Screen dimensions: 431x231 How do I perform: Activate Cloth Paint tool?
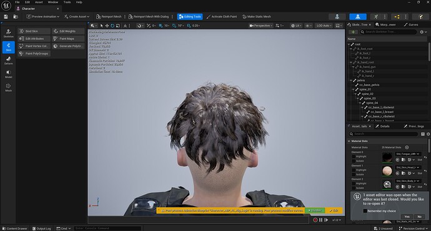pyautogui.click(x=222, y=17)
